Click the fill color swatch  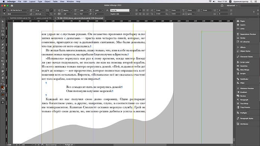coord(2,87)
